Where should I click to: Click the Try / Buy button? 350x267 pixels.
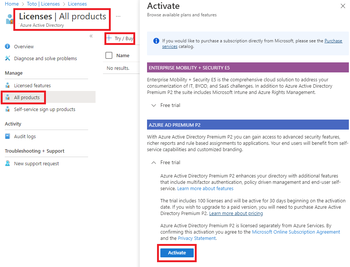click(x=120, y=38)
